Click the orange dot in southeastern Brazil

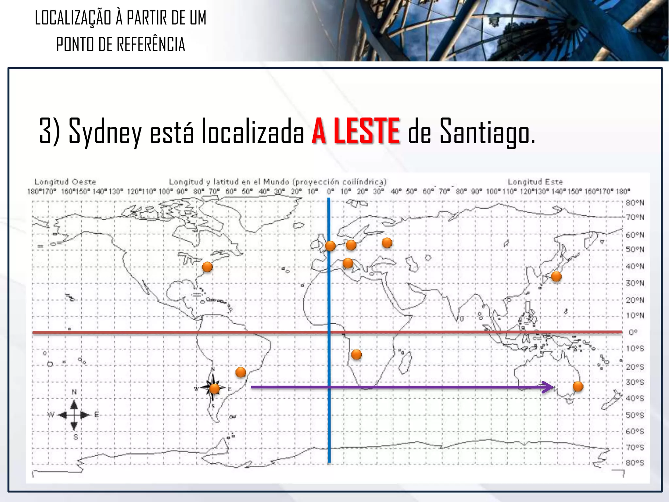click(240, 372)
